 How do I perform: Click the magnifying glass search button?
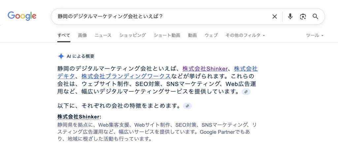pos(315,16)
